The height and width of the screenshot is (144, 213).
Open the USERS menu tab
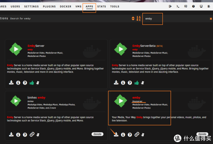point(15,6)
